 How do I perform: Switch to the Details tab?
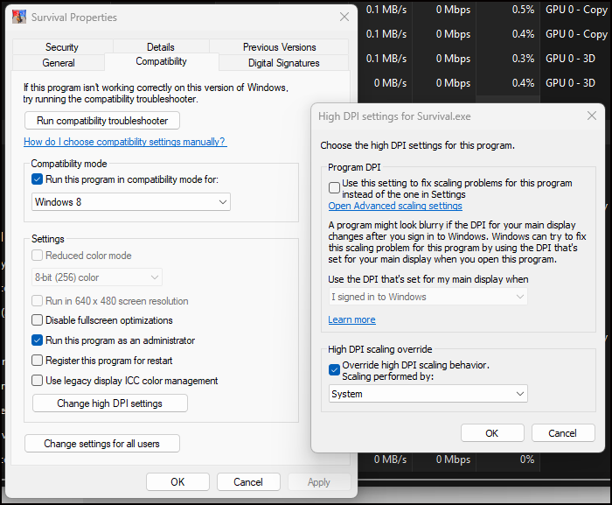(160, 47)
